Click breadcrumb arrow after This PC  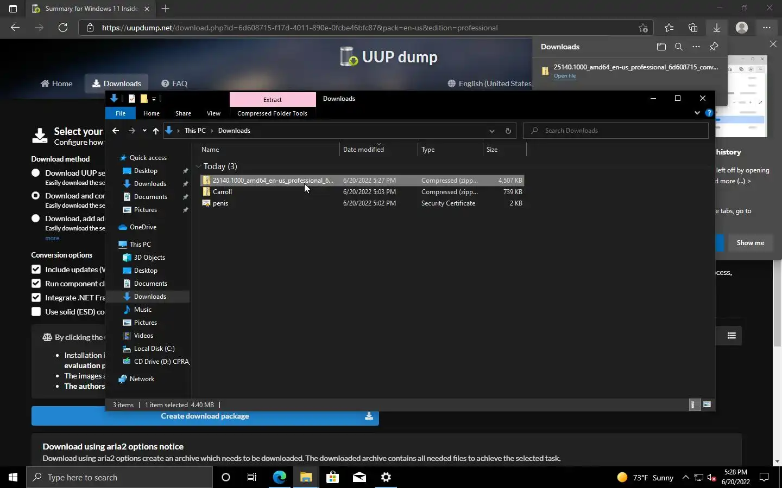[x=212, y=131]
